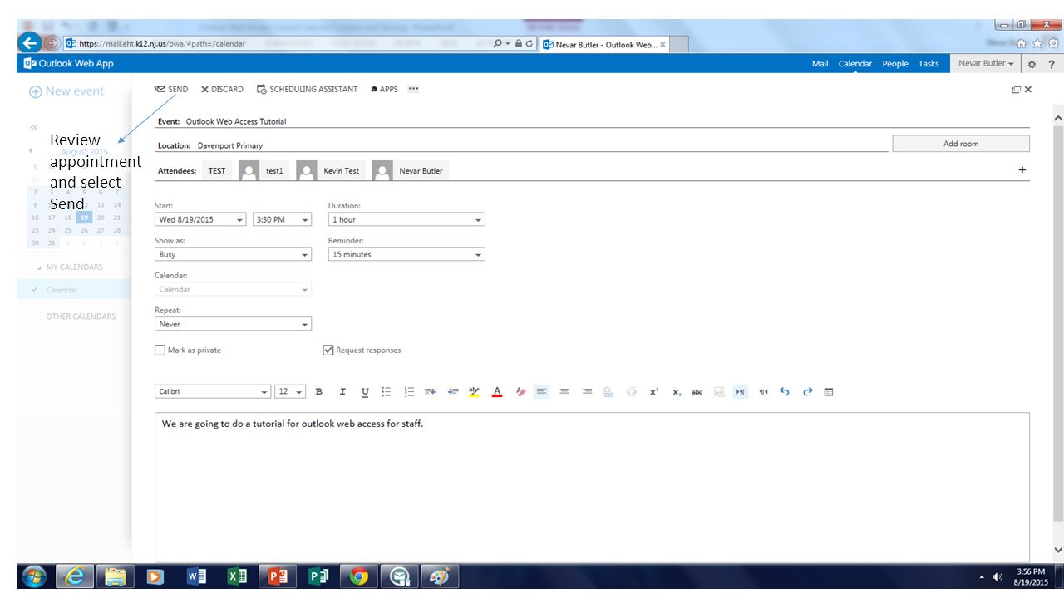Insert a table in message body
This screenshot has height=598, width=1064.
coord(829,392)
